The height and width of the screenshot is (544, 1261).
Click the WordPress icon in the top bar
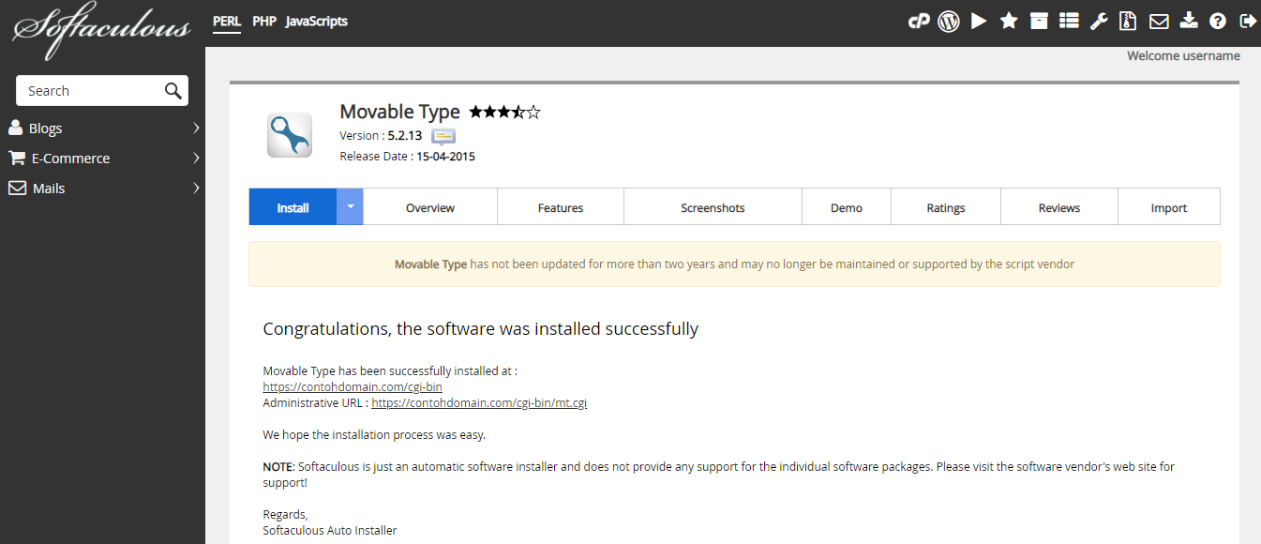coord(949,20)
